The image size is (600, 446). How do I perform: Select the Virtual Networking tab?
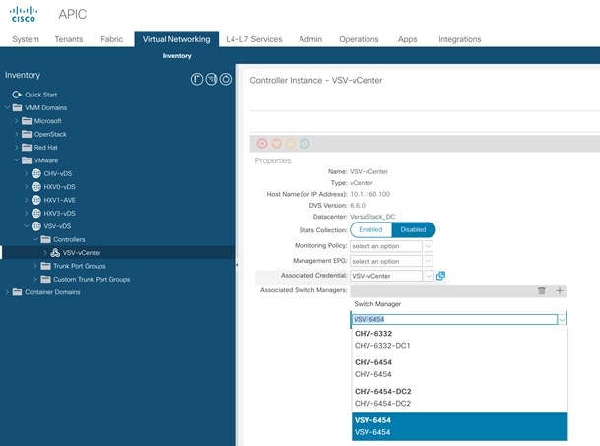tap(176, 39)
